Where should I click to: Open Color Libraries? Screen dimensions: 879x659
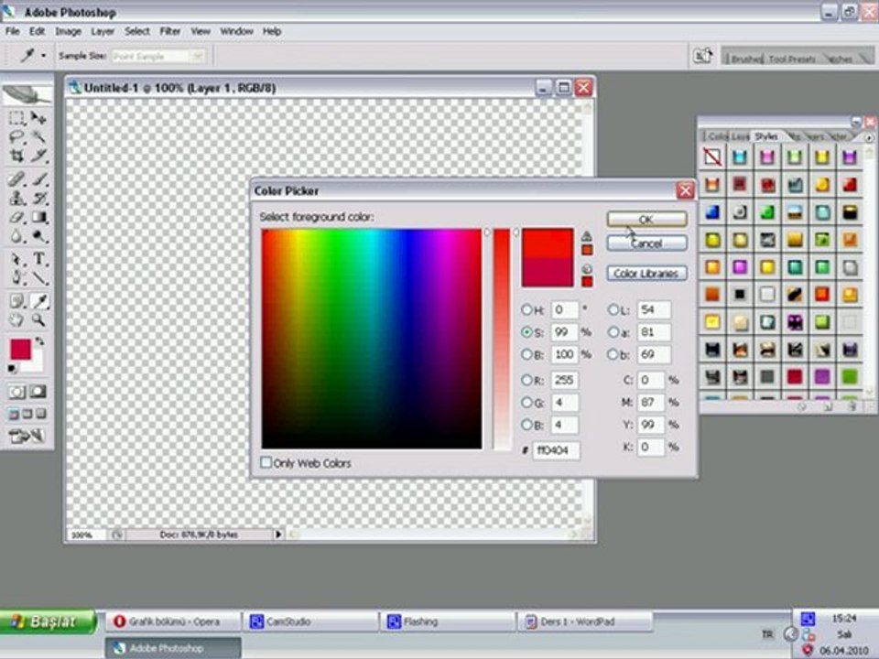pyautogui.click(x=646, y=273)
